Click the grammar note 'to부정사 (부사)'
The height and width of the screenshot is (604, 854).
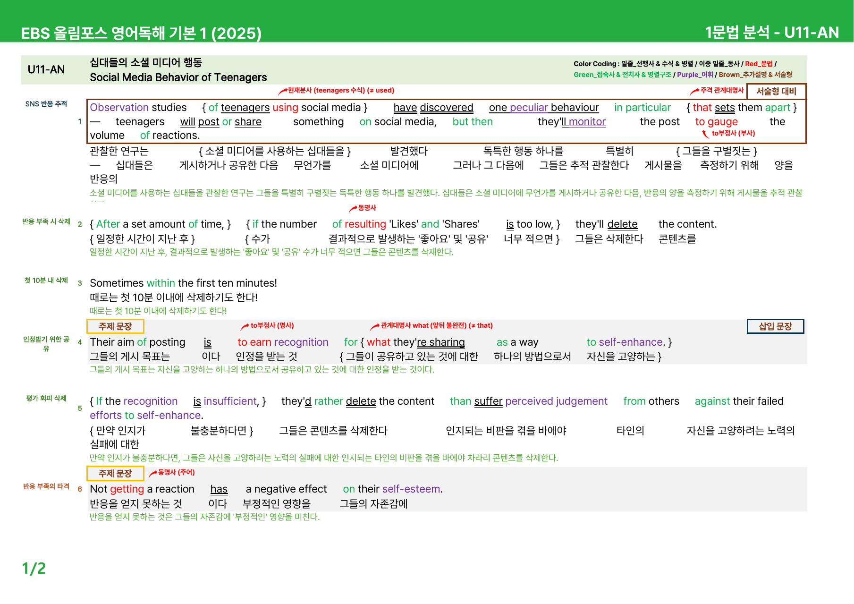pyautogui.click(x=733, y=133)
